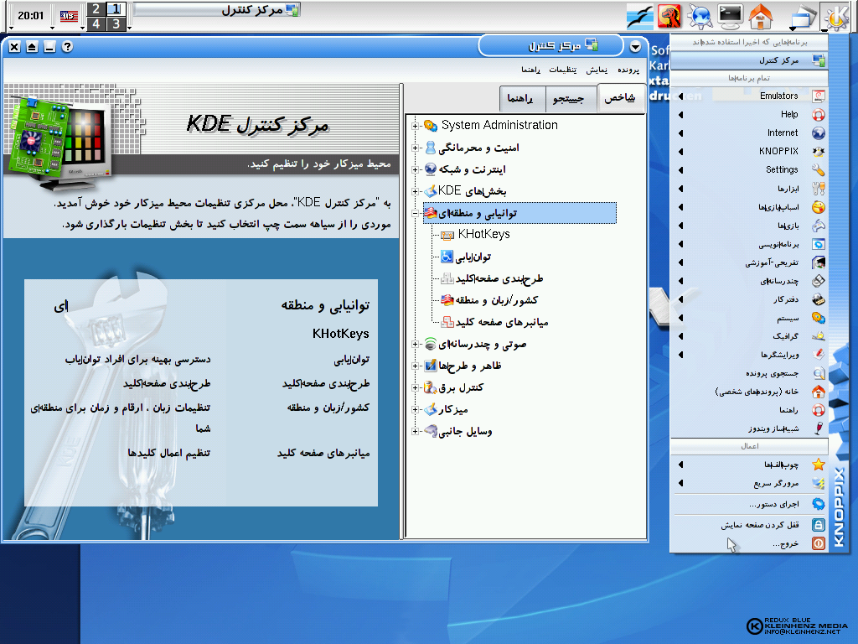Click KHotKeys link in the summary pane
The height and width of the screenshot is (644, 858).
(340, 334)
